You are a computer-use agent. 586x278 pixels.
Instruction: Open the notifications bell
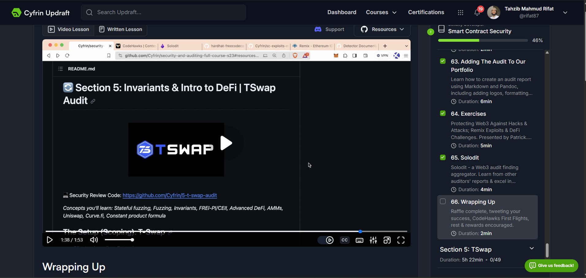pos(477,13)
